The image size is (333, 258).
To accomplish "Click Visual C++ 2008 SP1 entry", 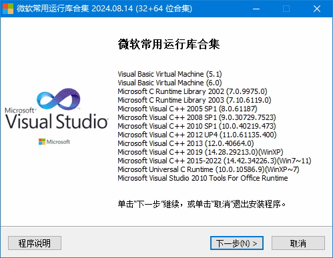I will tap(197, 117).
